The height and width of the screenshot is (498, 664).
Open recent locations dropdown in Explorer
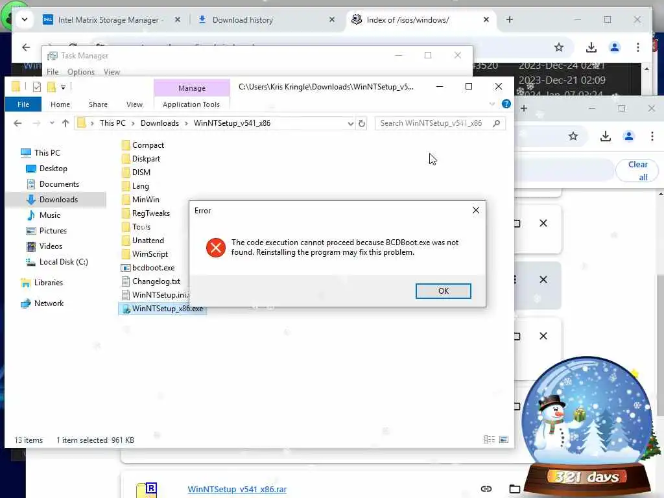click(x=52, y=123)
